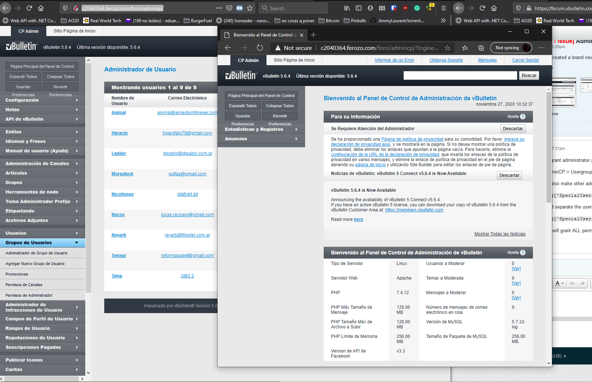Expand the Rangos de Usuario section

43,328
